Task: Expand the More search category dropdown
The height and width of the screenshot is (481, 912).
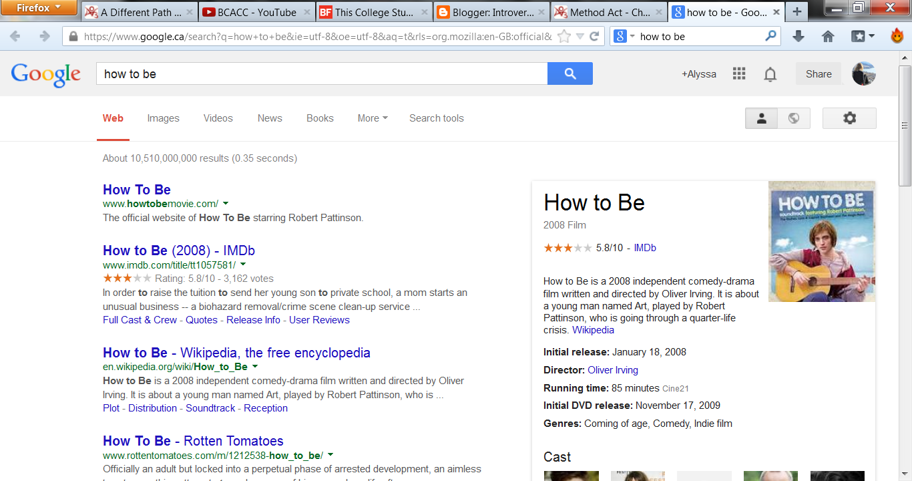Action: [373, 118]
